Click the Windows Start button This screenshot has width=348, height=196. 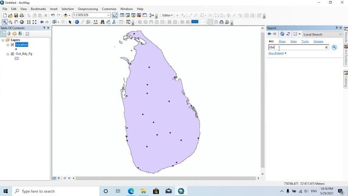[x=6, y=191]
